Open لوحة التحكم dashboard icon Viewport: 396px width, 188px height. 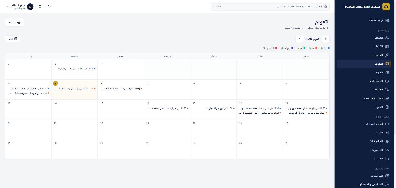(387, 21)
